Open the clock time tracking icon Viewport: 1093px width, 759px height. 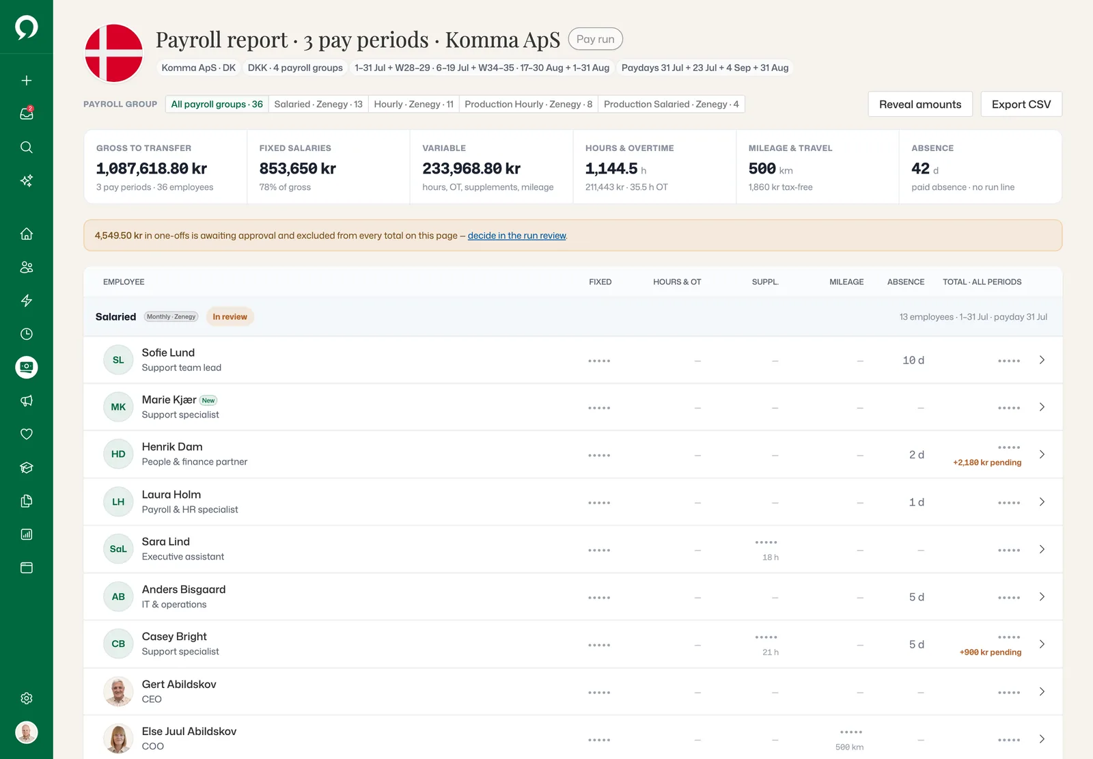[27, 334]
